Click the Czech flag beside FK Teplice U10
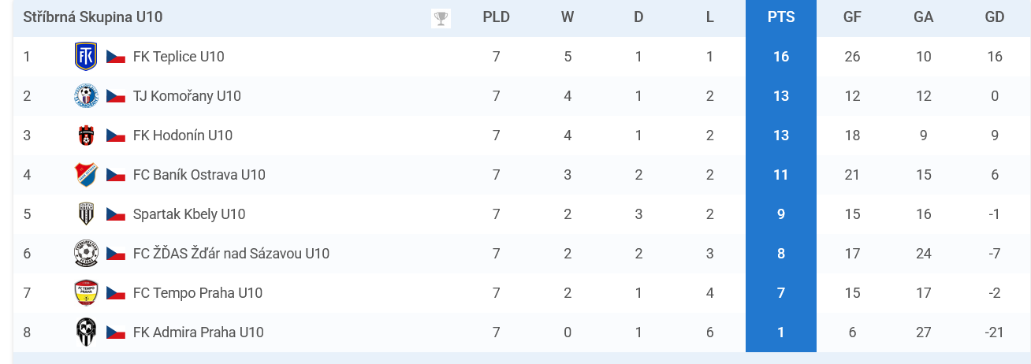Viewport: 1031px width, 364px height. point(116,57)
